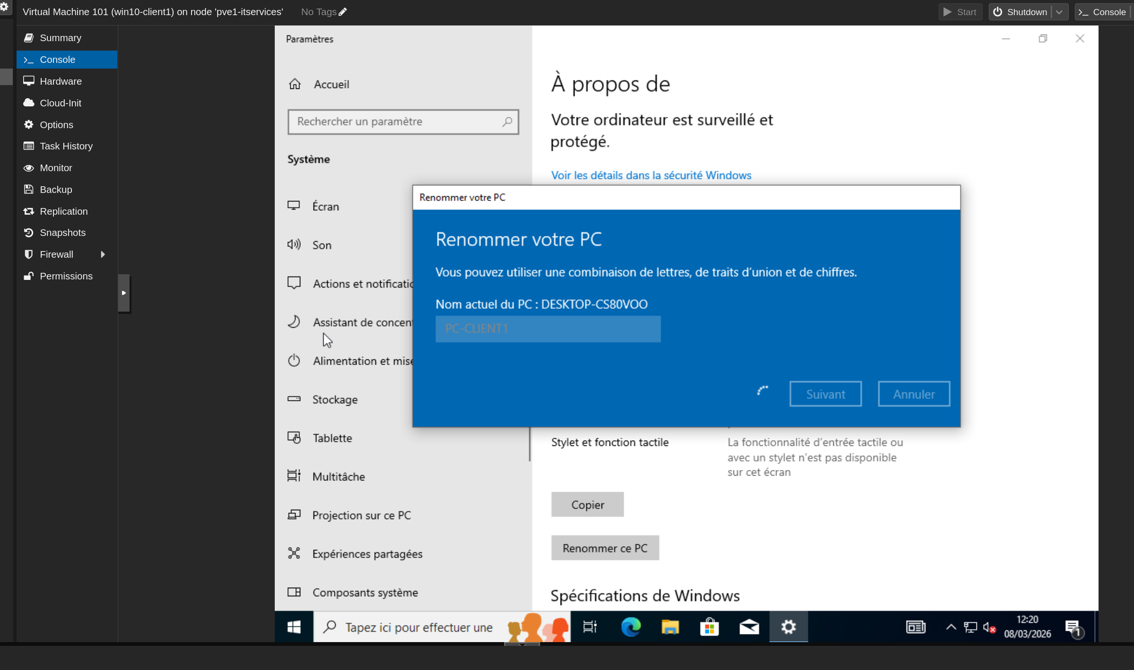Image resolution: width=1134 pixels, height=670 pixels.
Task: Open Microsoft Edge from the taskbar
Action: point(630,627)
